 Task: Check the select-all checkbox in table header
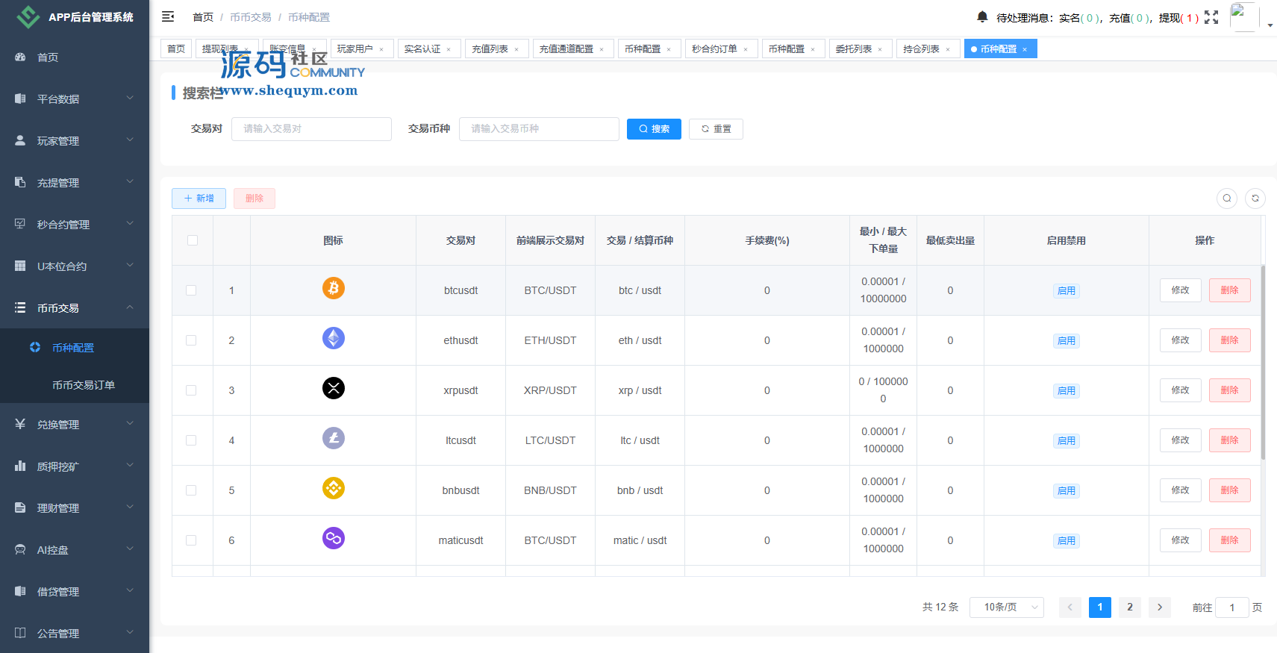point(193,240)
